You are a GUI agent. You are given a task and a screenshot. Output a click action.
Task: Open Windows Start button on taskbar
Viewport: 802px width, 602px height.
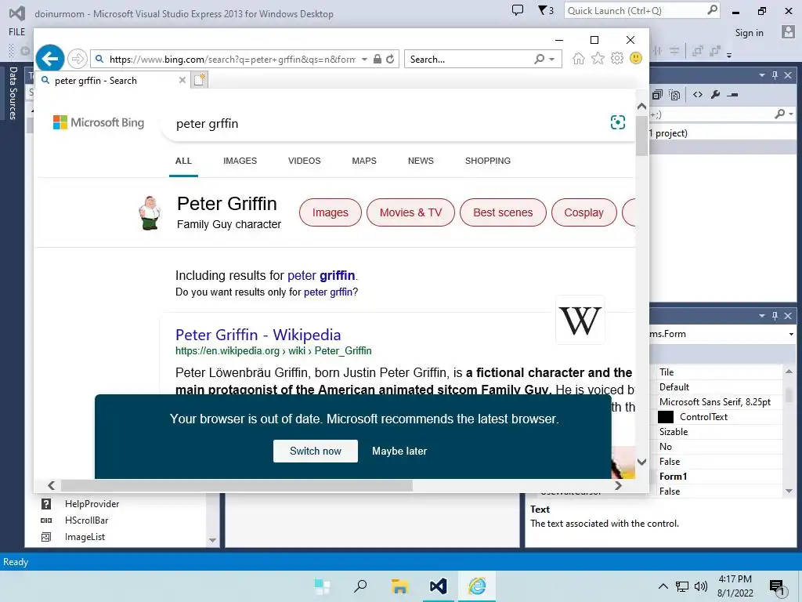pos(322,586)
